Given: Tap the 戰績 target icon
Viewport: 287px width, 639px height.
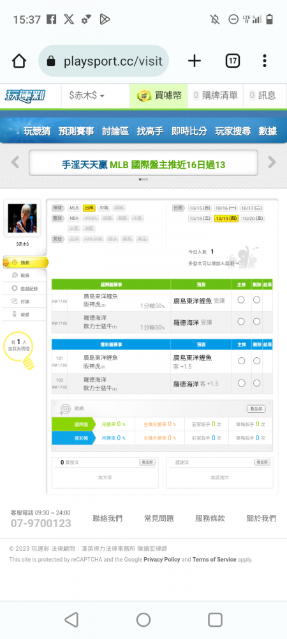Looking at the screenshot, I should (65, 409).
